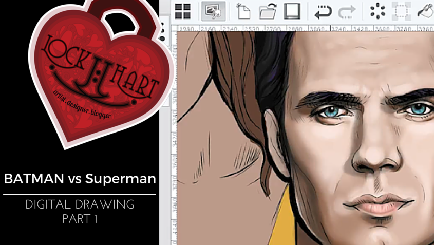The image size is (434, 245).
Task: Click the four-square grid icon in the toolbar
Action: click(x=183, y=11)
